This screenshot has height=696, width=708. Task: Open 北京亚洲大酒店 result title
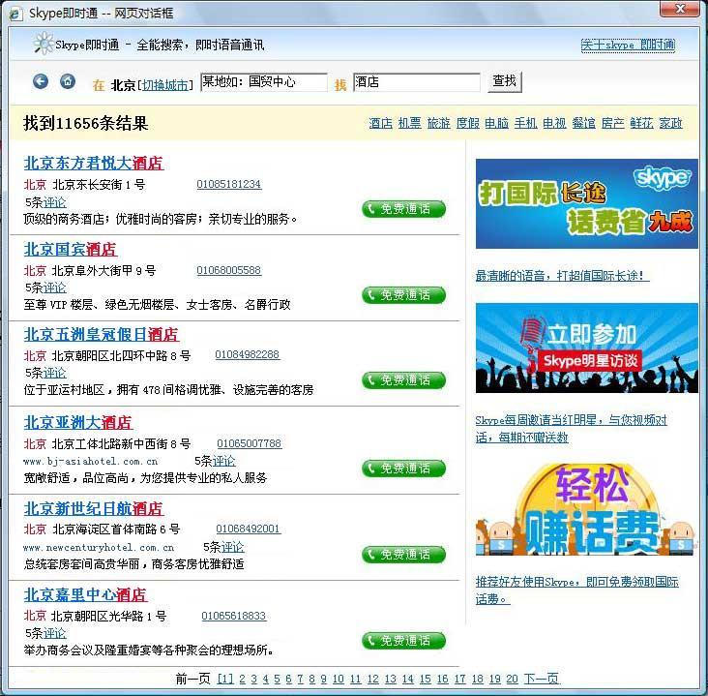(x=78, y=423)
